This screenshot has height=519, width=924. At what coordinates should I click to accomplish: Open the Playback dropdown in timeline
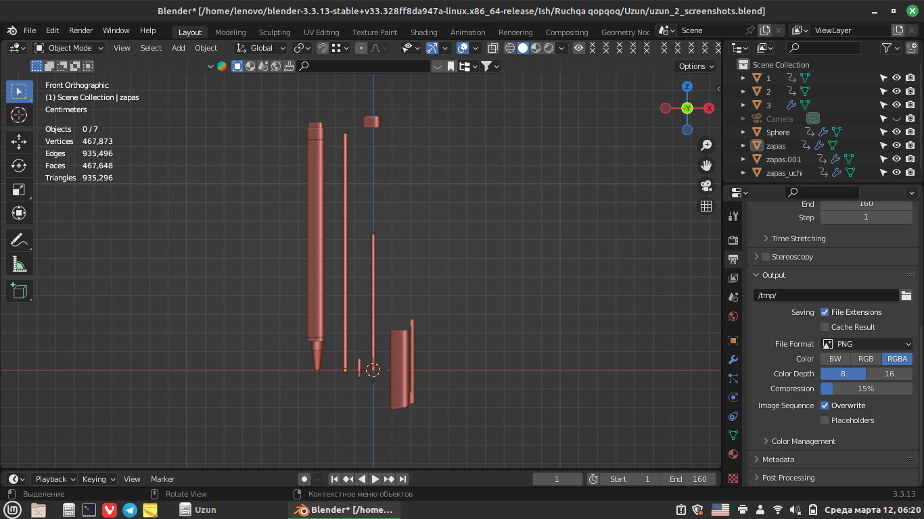[55, 479]
